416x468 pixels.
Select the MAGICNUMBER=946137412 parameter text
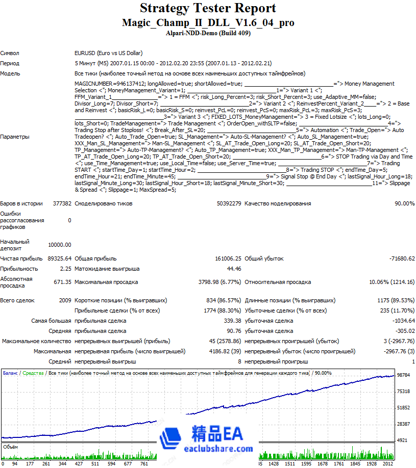click(x=110, y=84)
